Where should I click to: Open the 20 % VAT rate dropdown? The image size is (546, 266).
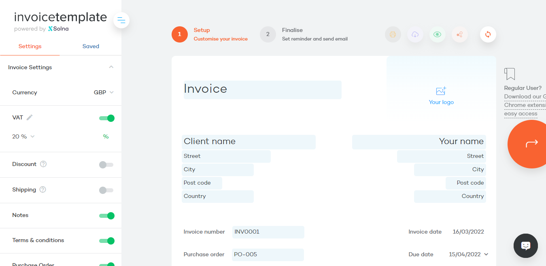point(23,136)
